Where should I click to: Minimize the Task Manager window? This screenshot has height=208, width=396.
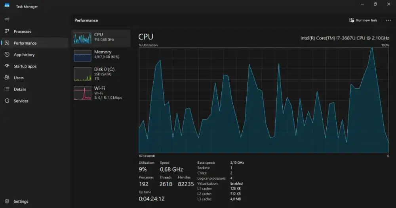[362, 4]
